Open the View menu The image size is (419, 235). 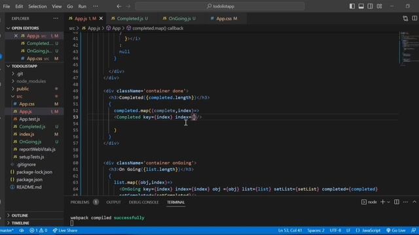(57, 6)
